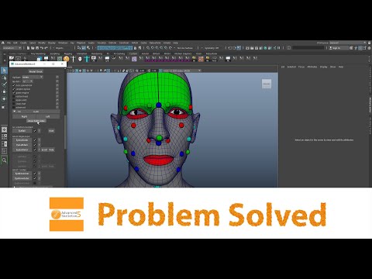The image size is (372, 279).
Task: Click the skull icon on the shelf
Action: (80, 59)
